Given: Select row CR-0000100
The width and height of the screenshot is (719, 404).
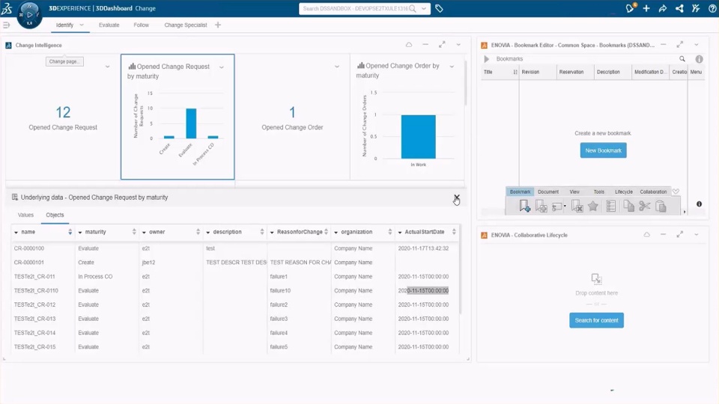Looking at the screenshot, I should pyautogui.click(x=234, y=248).
